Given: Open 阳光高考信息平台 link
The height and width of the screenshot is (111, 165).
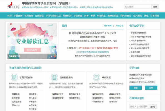Looking at the screenshot, I should 138,41.
